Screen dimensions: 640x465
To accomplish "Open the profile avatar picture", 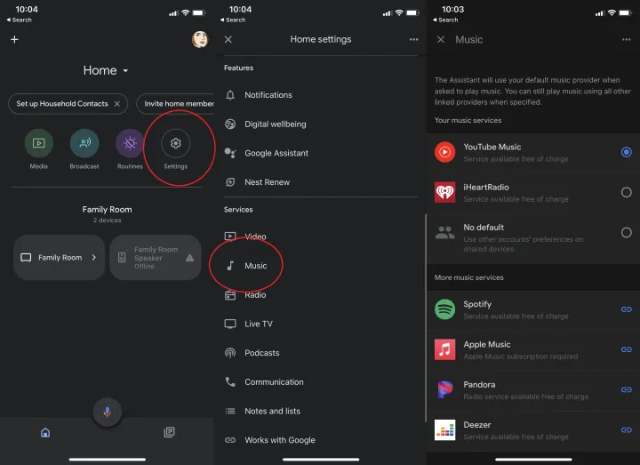I will click(199, 39).
